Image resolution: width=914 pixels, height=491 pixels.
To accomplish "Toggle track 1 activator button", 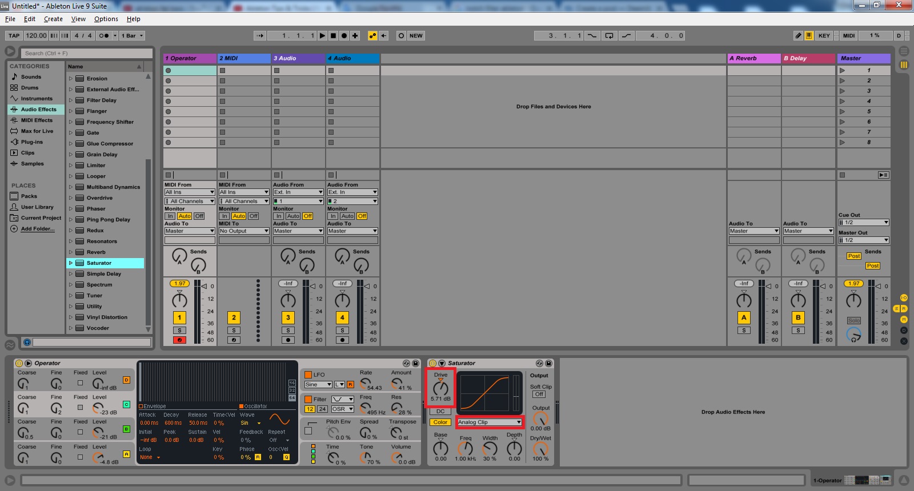I will (179, 317).
